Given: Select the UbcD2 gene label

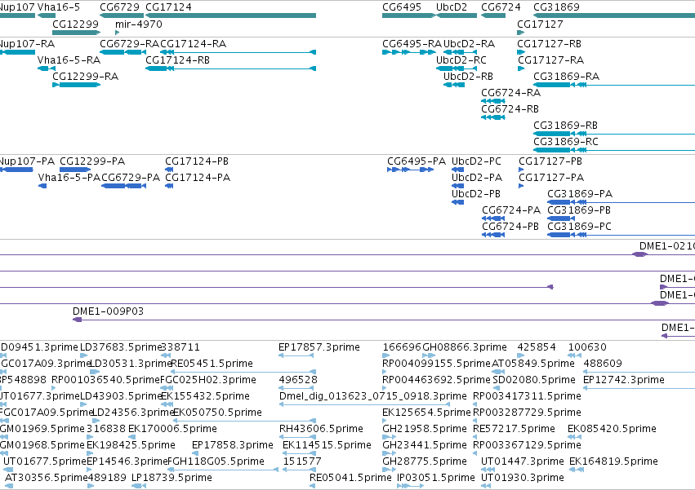Looking at the screenshot, I should 452,7.
